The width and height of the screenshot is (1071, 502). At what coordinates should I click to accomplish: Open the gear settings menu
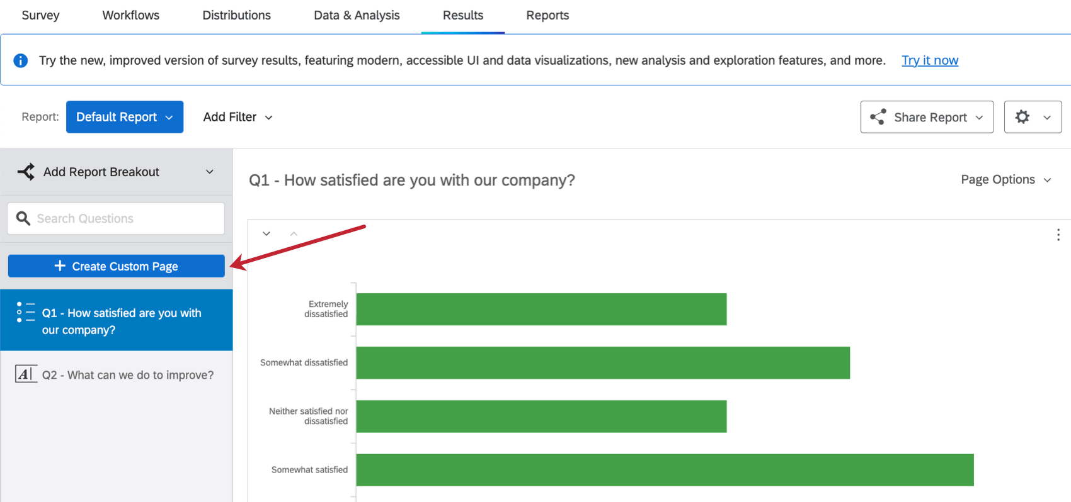pyautogui.click(x=1032, y=117)
